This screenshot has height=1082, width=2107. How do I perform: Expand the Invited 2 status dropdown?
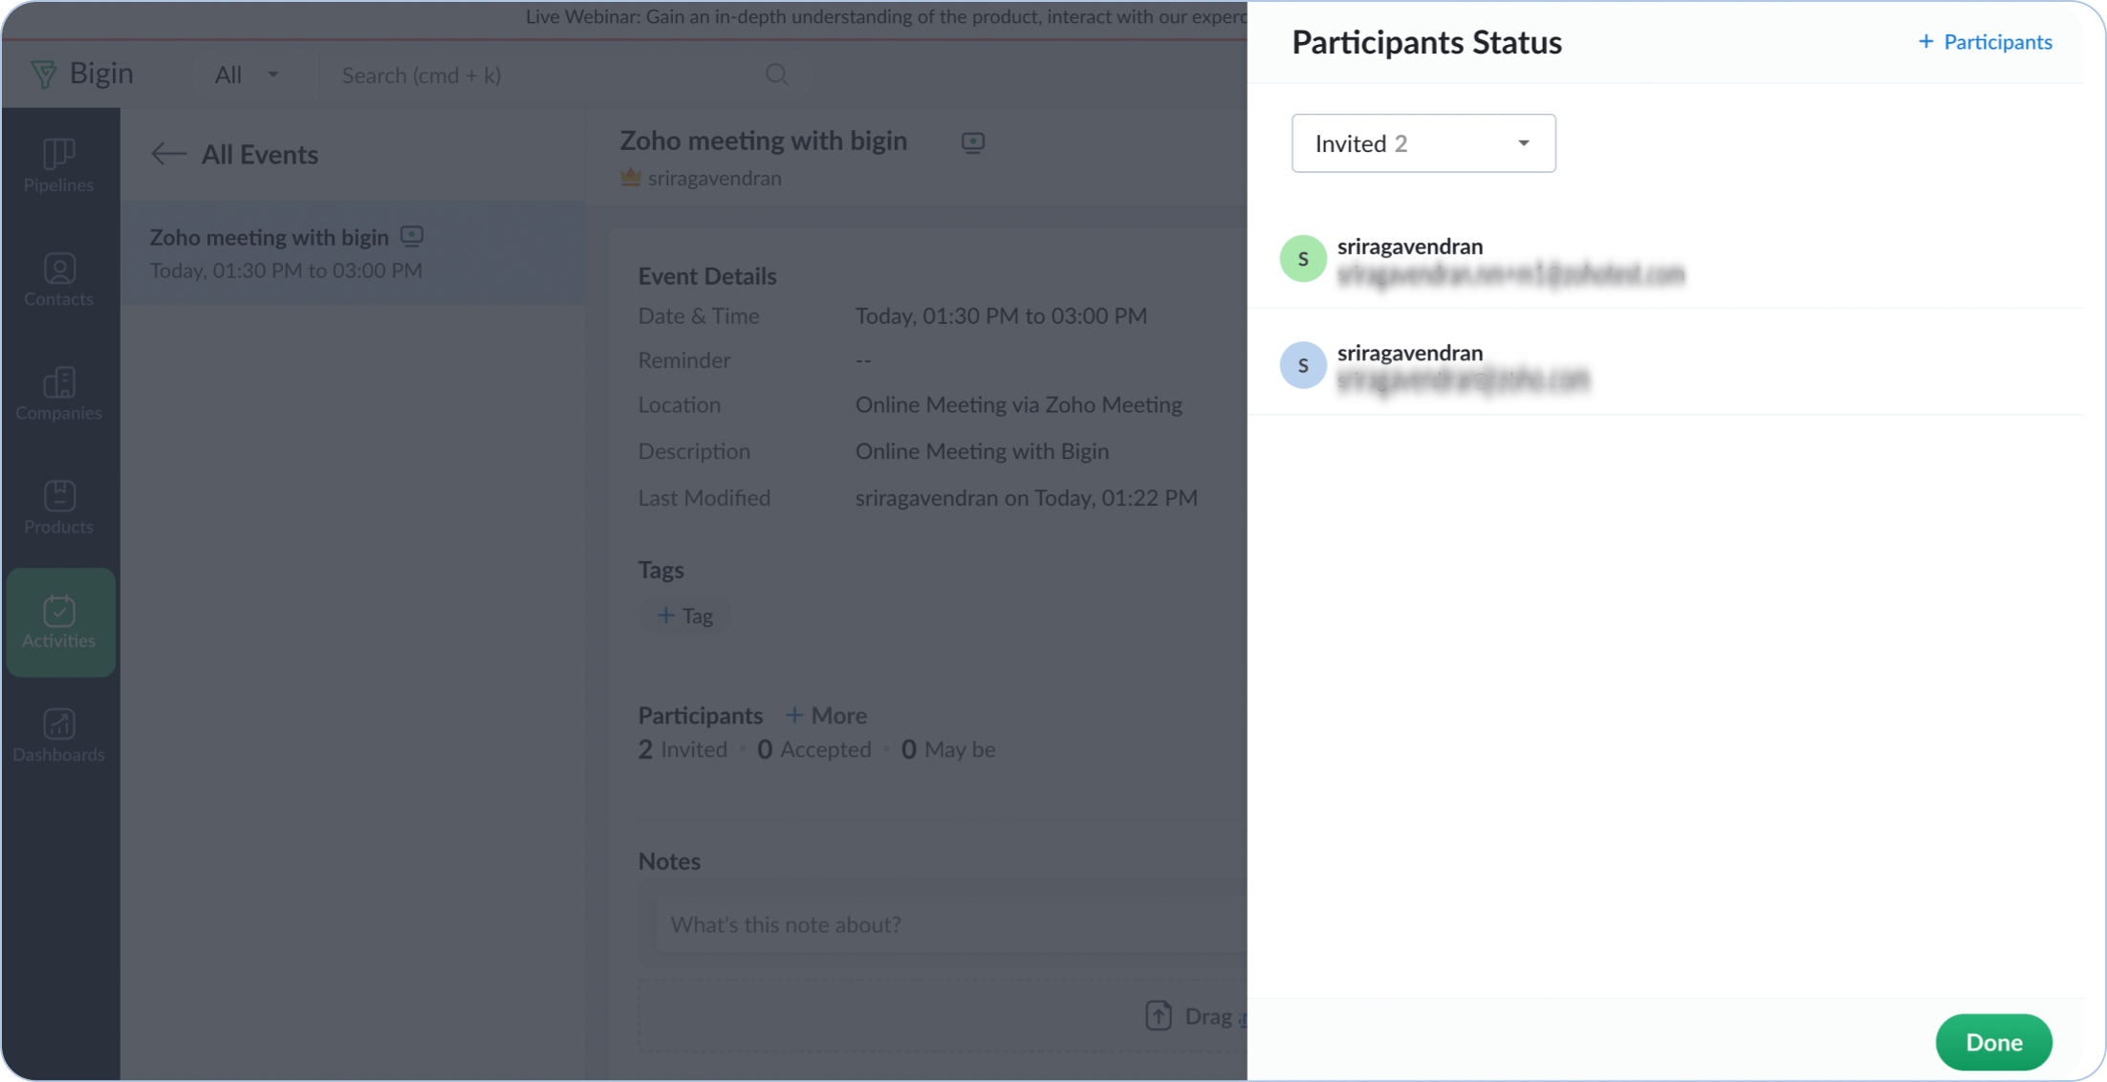coord(1423,143)
